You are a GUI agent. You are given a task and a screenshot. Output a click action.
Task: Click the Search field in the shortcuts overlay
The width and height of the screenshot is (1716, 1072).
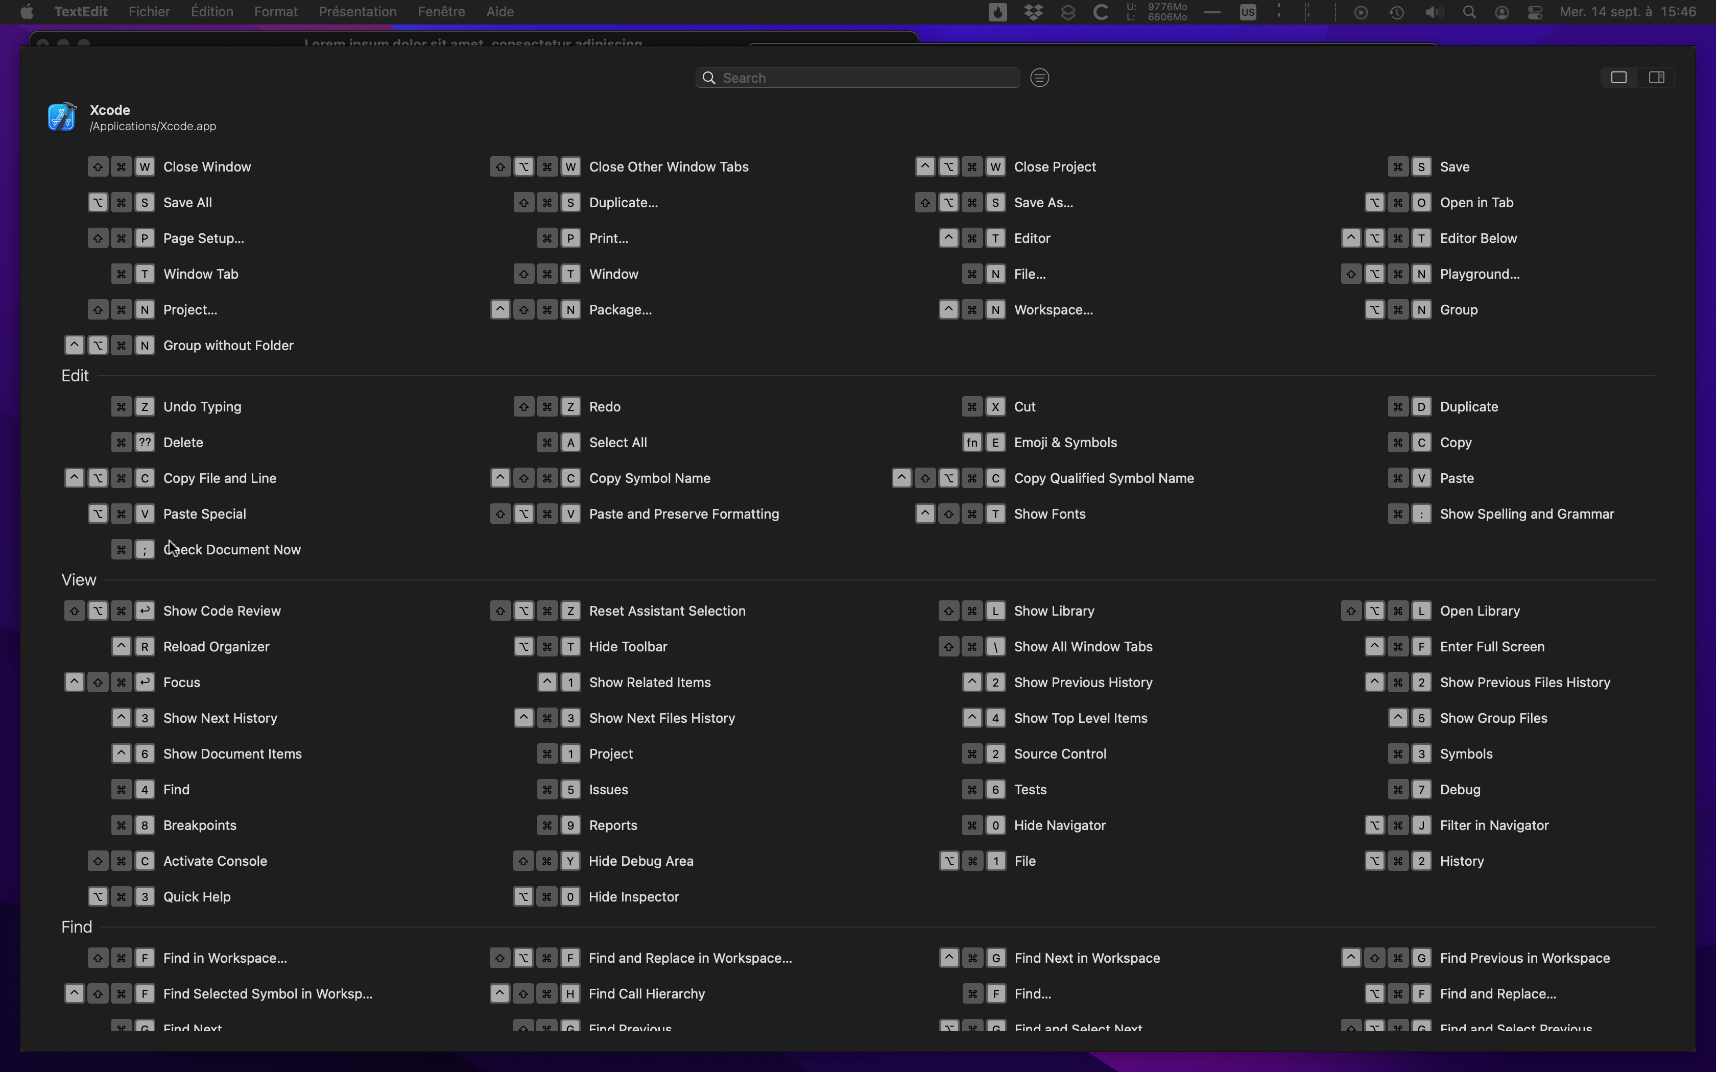[x=857, y=78]
